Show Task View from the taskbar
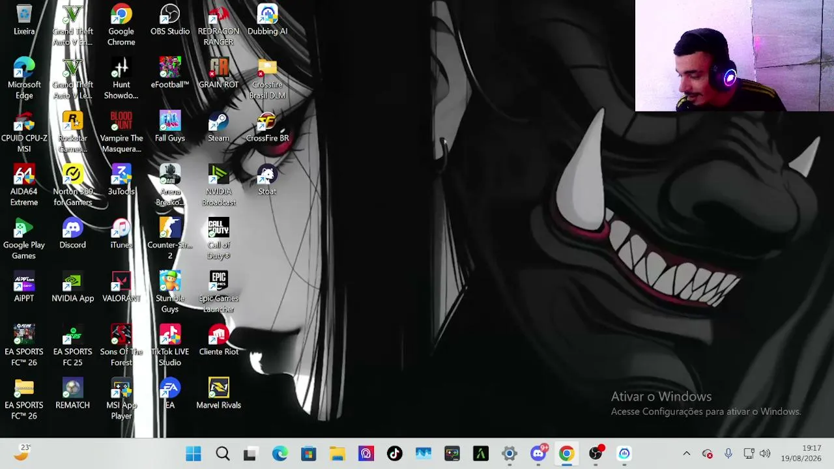 pos(251,453)
